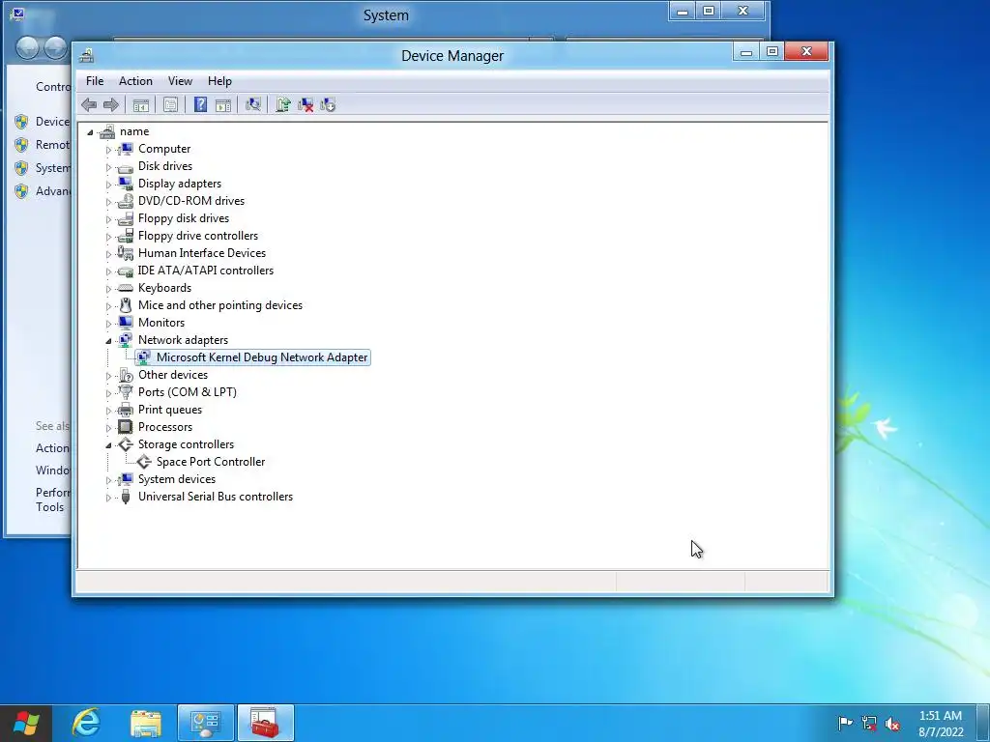The height and width of the screenshot is (742, 990).
Task: Select Storage controllers label
Action: 186,444
